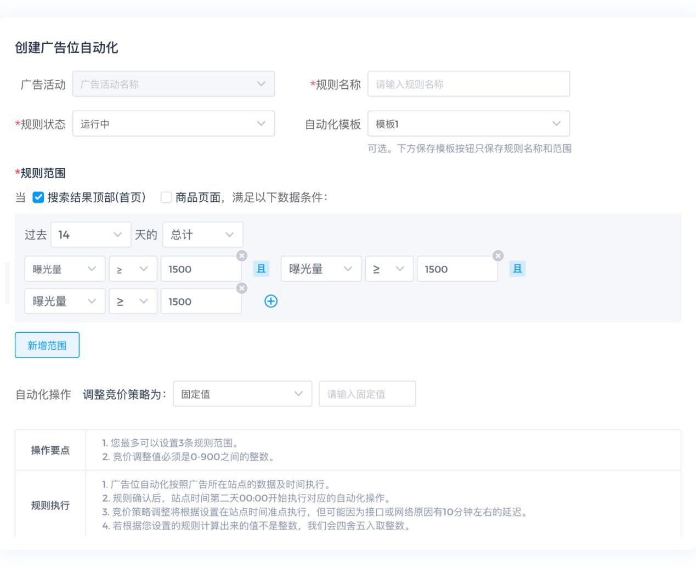Expand the 固定值 bid strategy dropdown
This screenshot has width=696, height=568.
coord(242,394)
